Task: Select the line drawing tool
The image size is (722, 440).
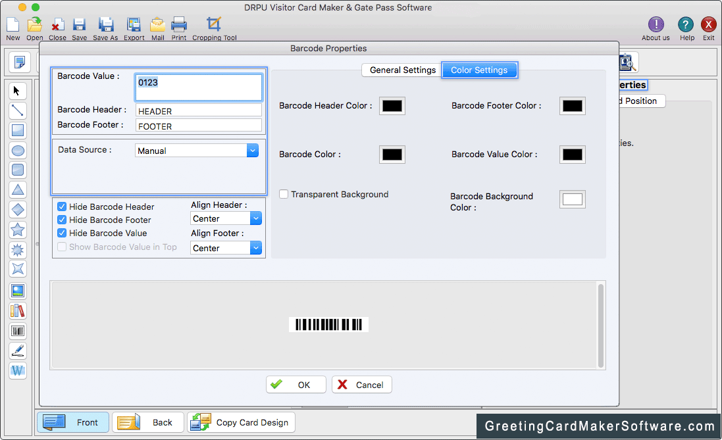Action: (x=18, y=111)
